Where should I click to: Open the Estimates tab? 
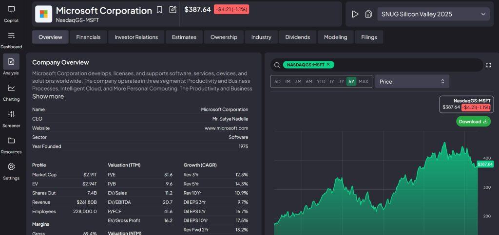click(184, 37)
